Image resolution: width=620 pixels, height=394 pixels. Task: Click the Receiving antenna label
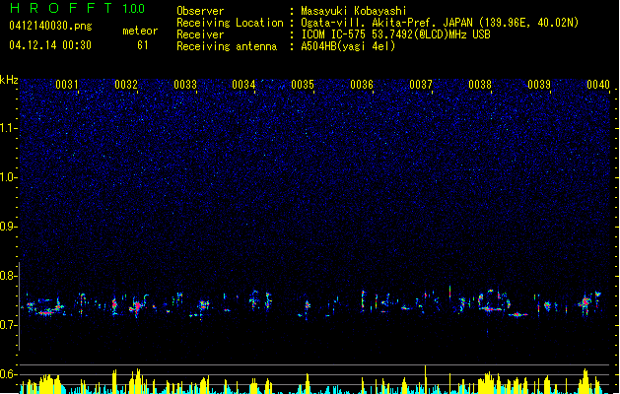point(227,46)
